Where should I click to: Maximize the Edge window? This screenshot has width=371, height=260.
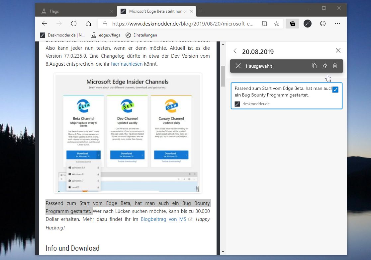(324, 8)
